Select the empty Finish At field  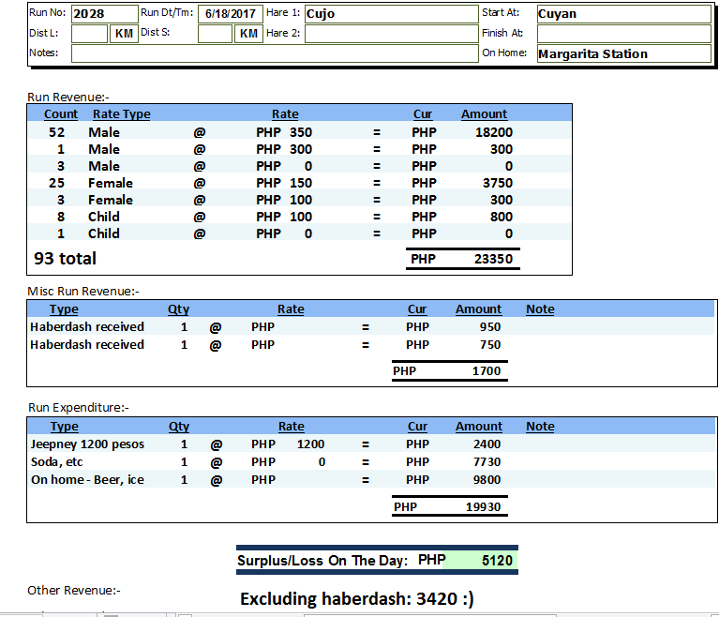pos(622,34)
